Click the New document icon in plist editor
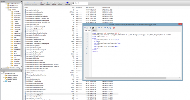This screenshot has width=190, height=100. (x=87, y=28)
